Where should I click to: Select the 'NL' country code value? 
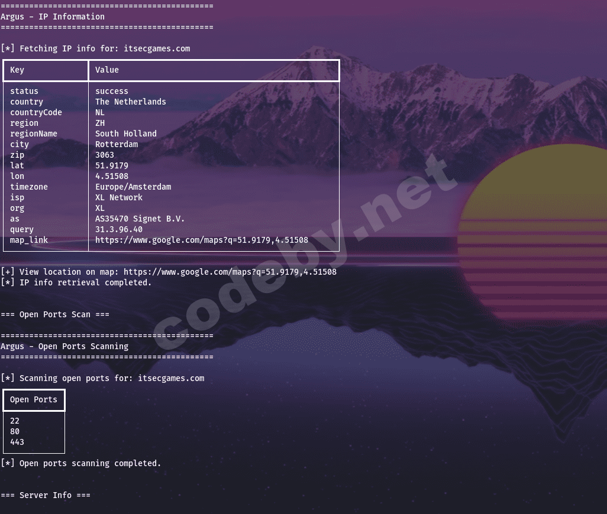[x=100, y=112]
